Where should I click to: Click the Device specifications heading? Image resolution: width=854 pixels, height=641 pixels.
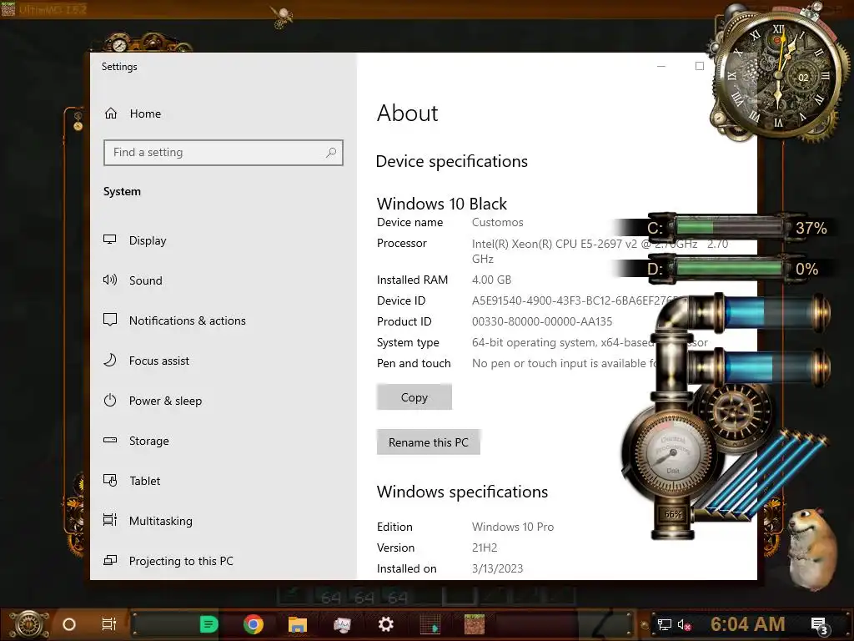tap(451, 161)
